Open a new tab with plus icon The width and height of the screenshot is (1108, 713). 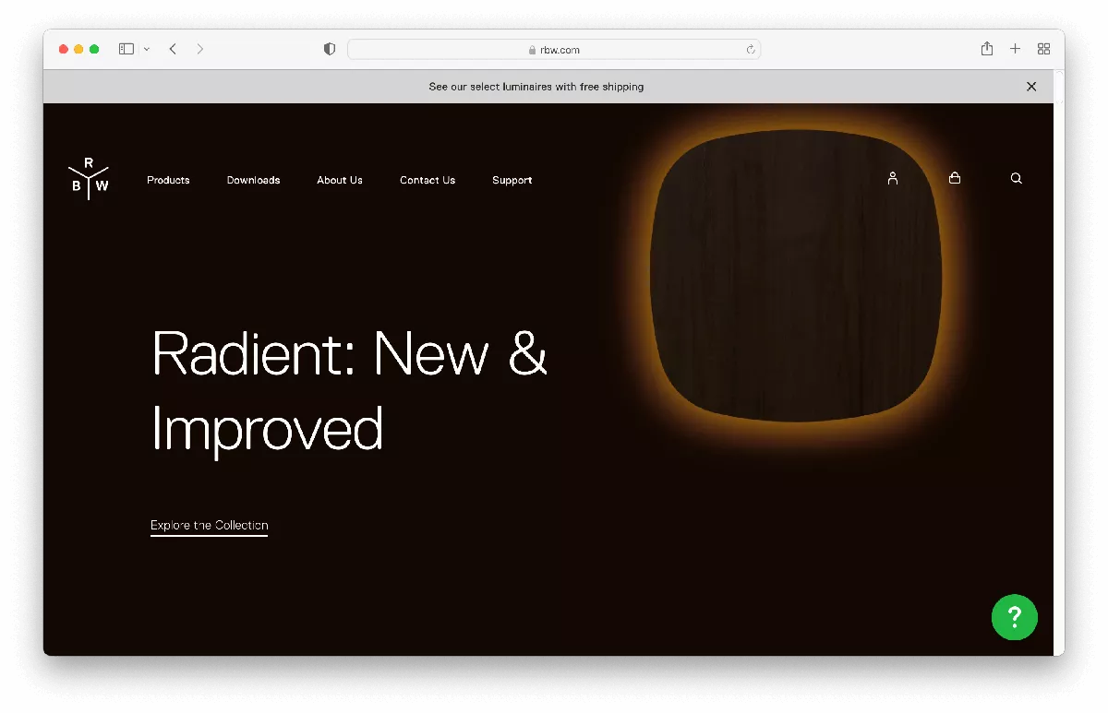click(x=1015, y=49)
